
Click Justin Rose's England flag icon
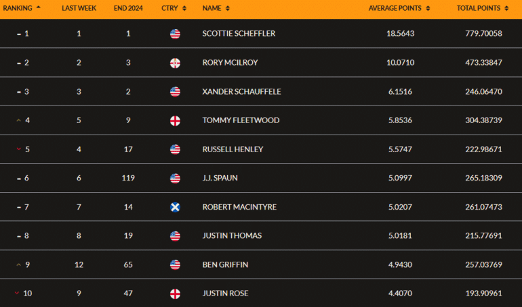pyautogui.click(x=175, y=293)
